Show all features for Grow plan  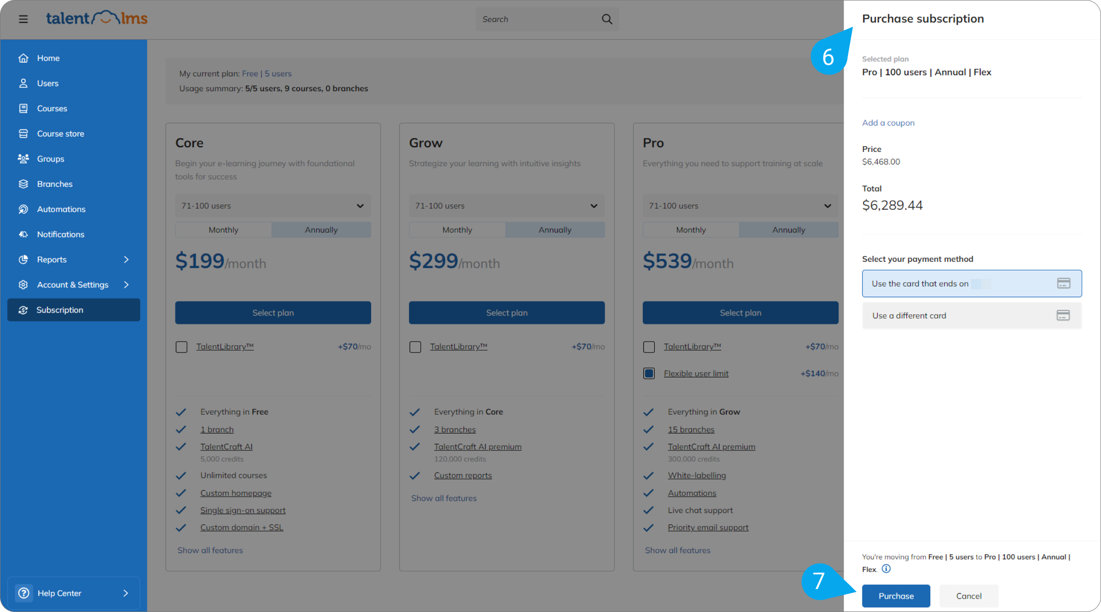pos(444,498)
